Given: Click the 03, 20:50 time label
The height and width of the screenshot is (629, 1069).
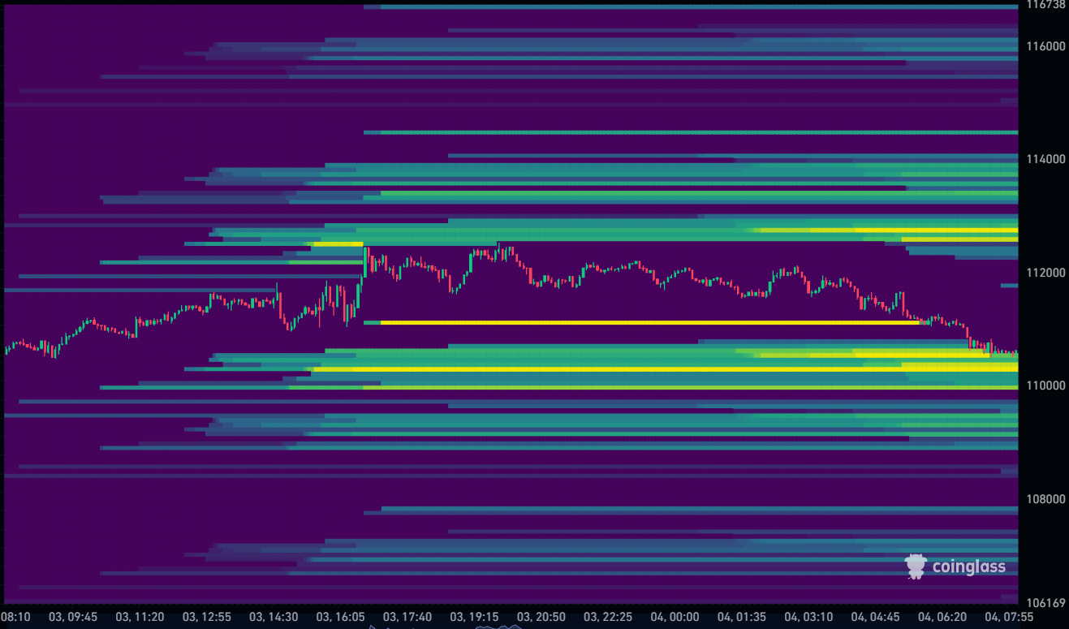Looking at the screenshot, I should pyautogui.click(x=541, y=617).
